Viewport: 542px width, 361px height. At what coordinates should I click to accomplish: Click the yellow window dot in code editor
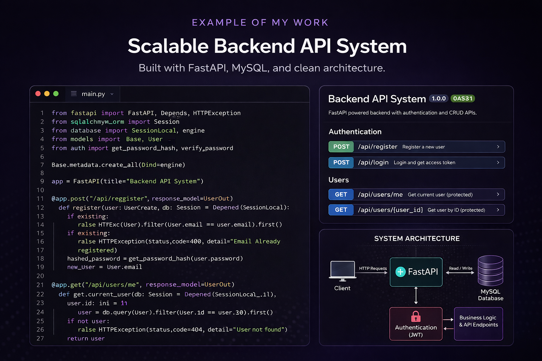click(x=47, y=94)
